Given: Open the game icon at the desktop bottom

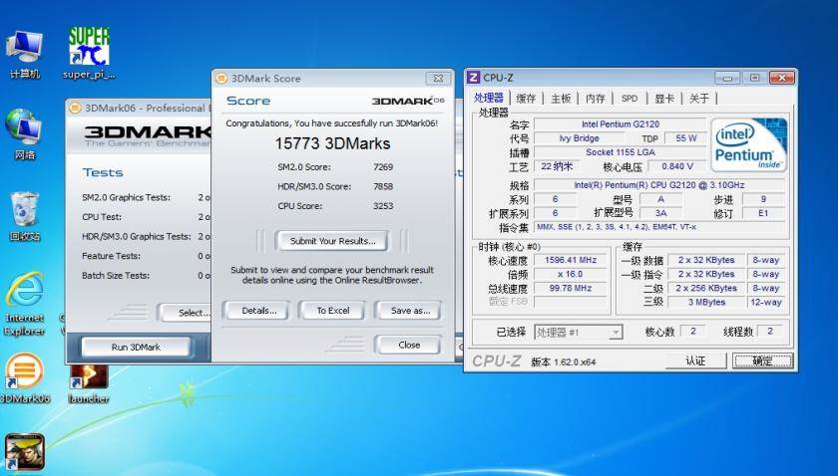Looking at the screenshot, I should coord(24,452).
